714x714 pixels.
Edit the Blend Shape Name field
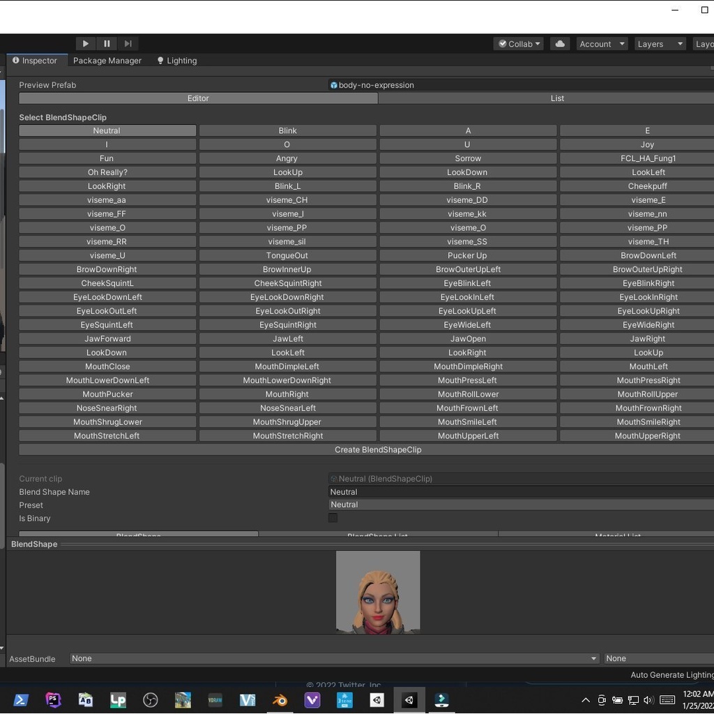click(521, 492)
